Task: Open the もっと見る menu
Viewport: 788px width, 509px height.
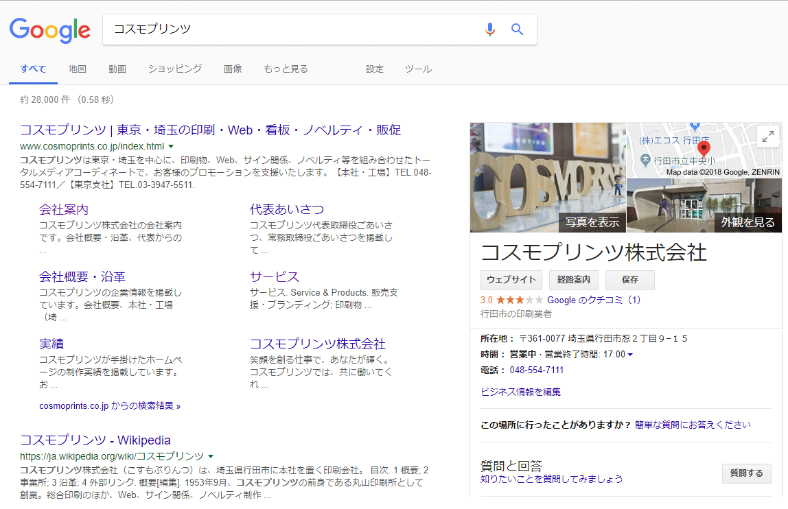Action: click(286, 69)
